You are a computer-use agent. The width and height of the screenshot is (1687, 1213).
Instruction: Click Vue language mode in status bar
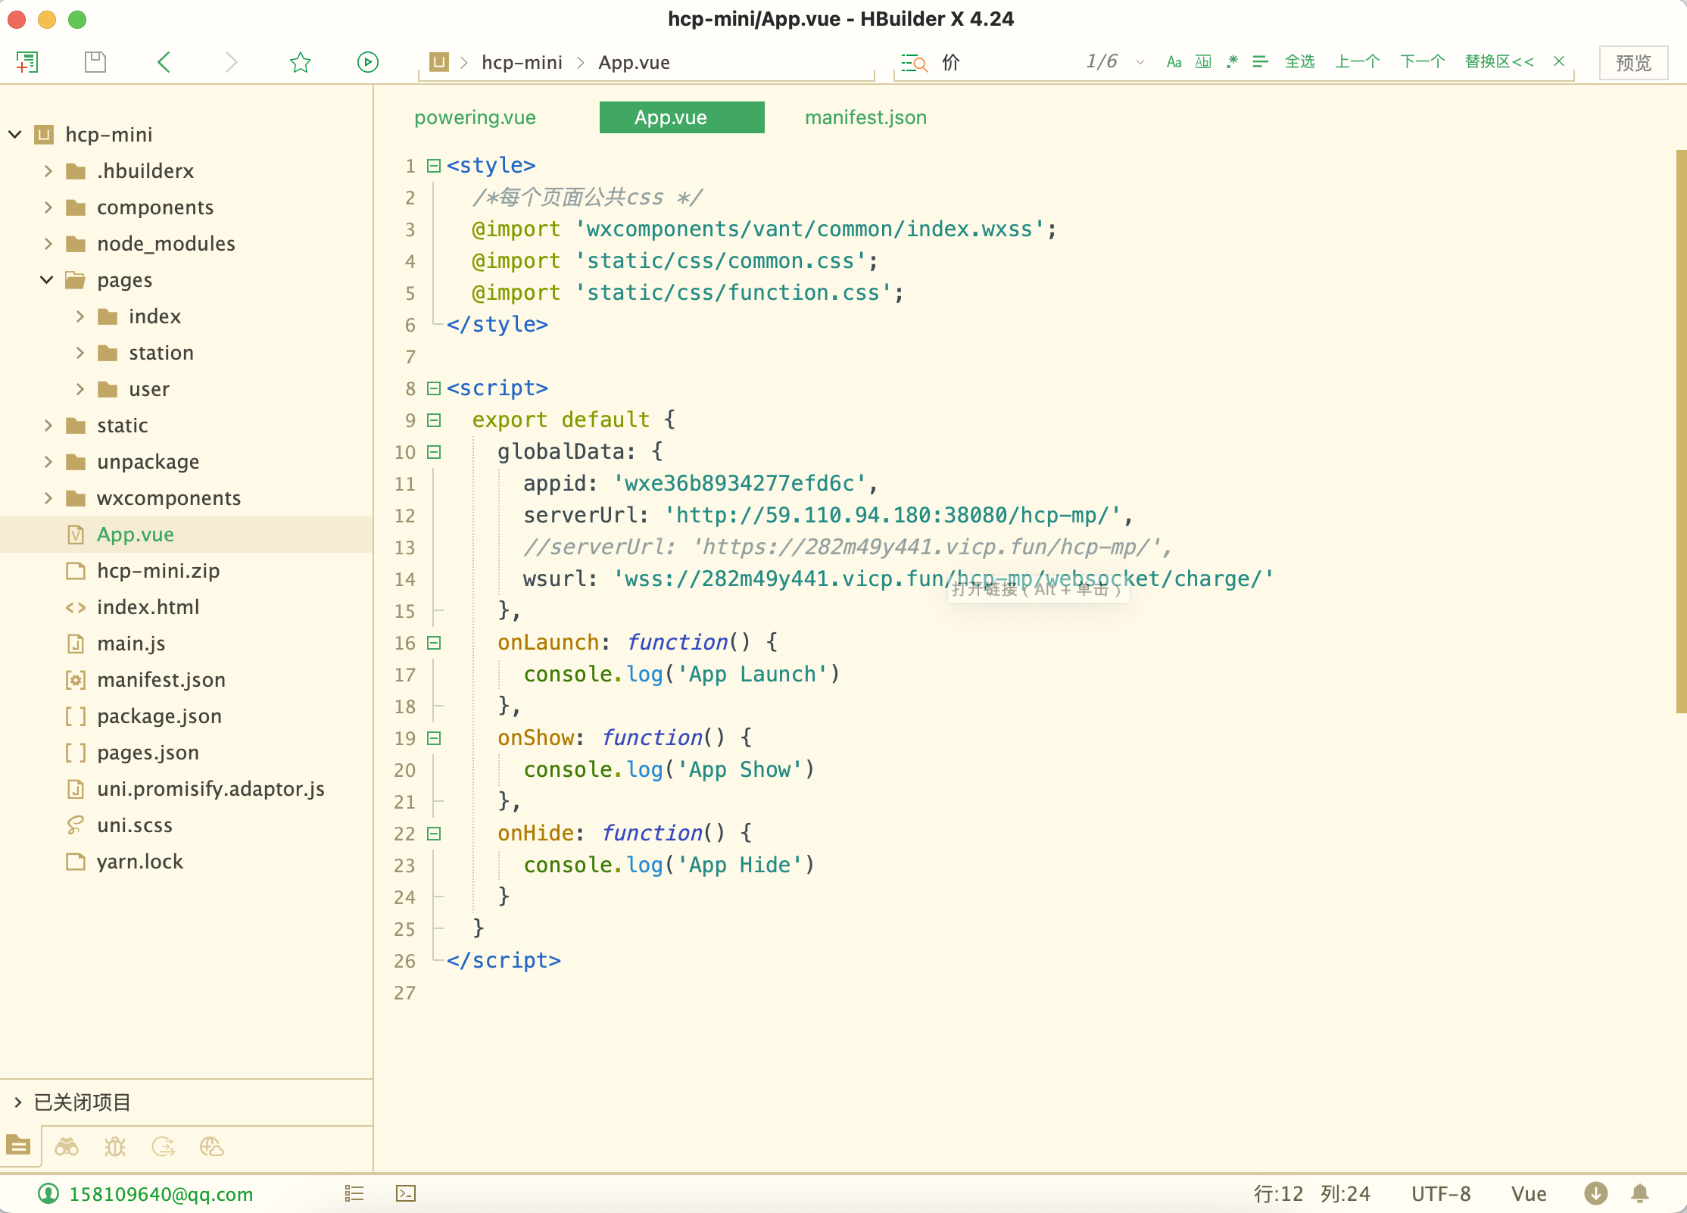[1529, 1194]
